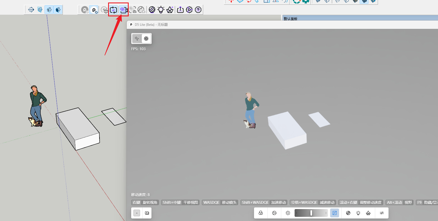Open the environment sun icon in D5
The image size is (438, 221).
[288, 213]
